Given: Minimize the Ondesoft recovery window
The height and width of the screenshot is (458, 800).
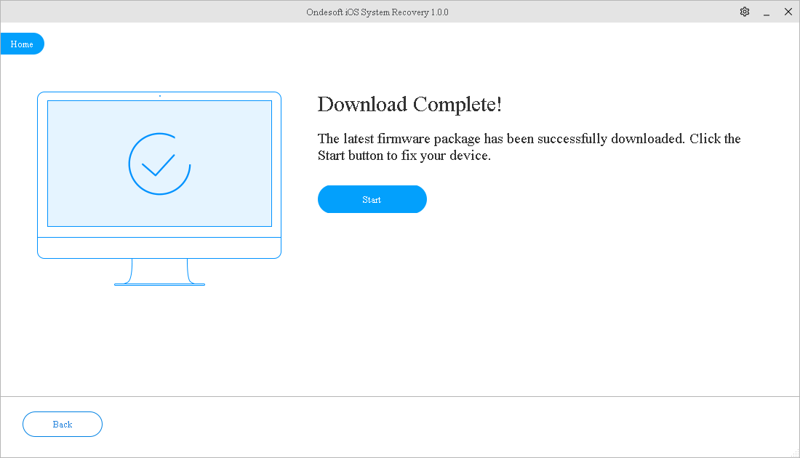Looking at the screenshot, I should coord(766,12).
